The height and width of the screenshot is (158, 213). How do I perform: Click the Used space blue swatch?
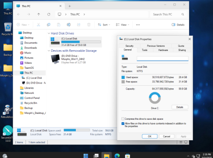click(x=123, y=77)
